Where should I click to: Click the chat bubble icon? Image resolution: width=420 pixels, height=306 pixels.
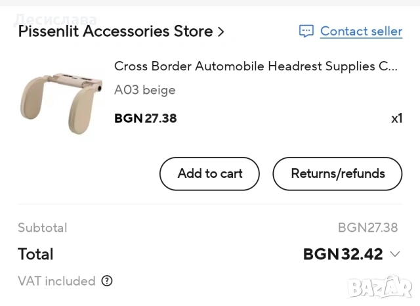click(x=306, y=31)
